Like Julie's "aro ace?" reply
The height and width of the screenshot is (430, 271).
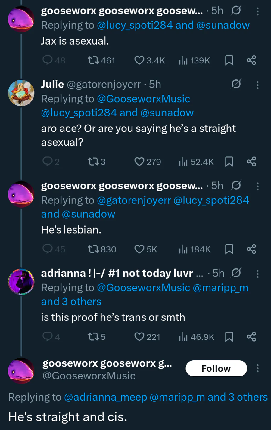[x=139, y=162]
